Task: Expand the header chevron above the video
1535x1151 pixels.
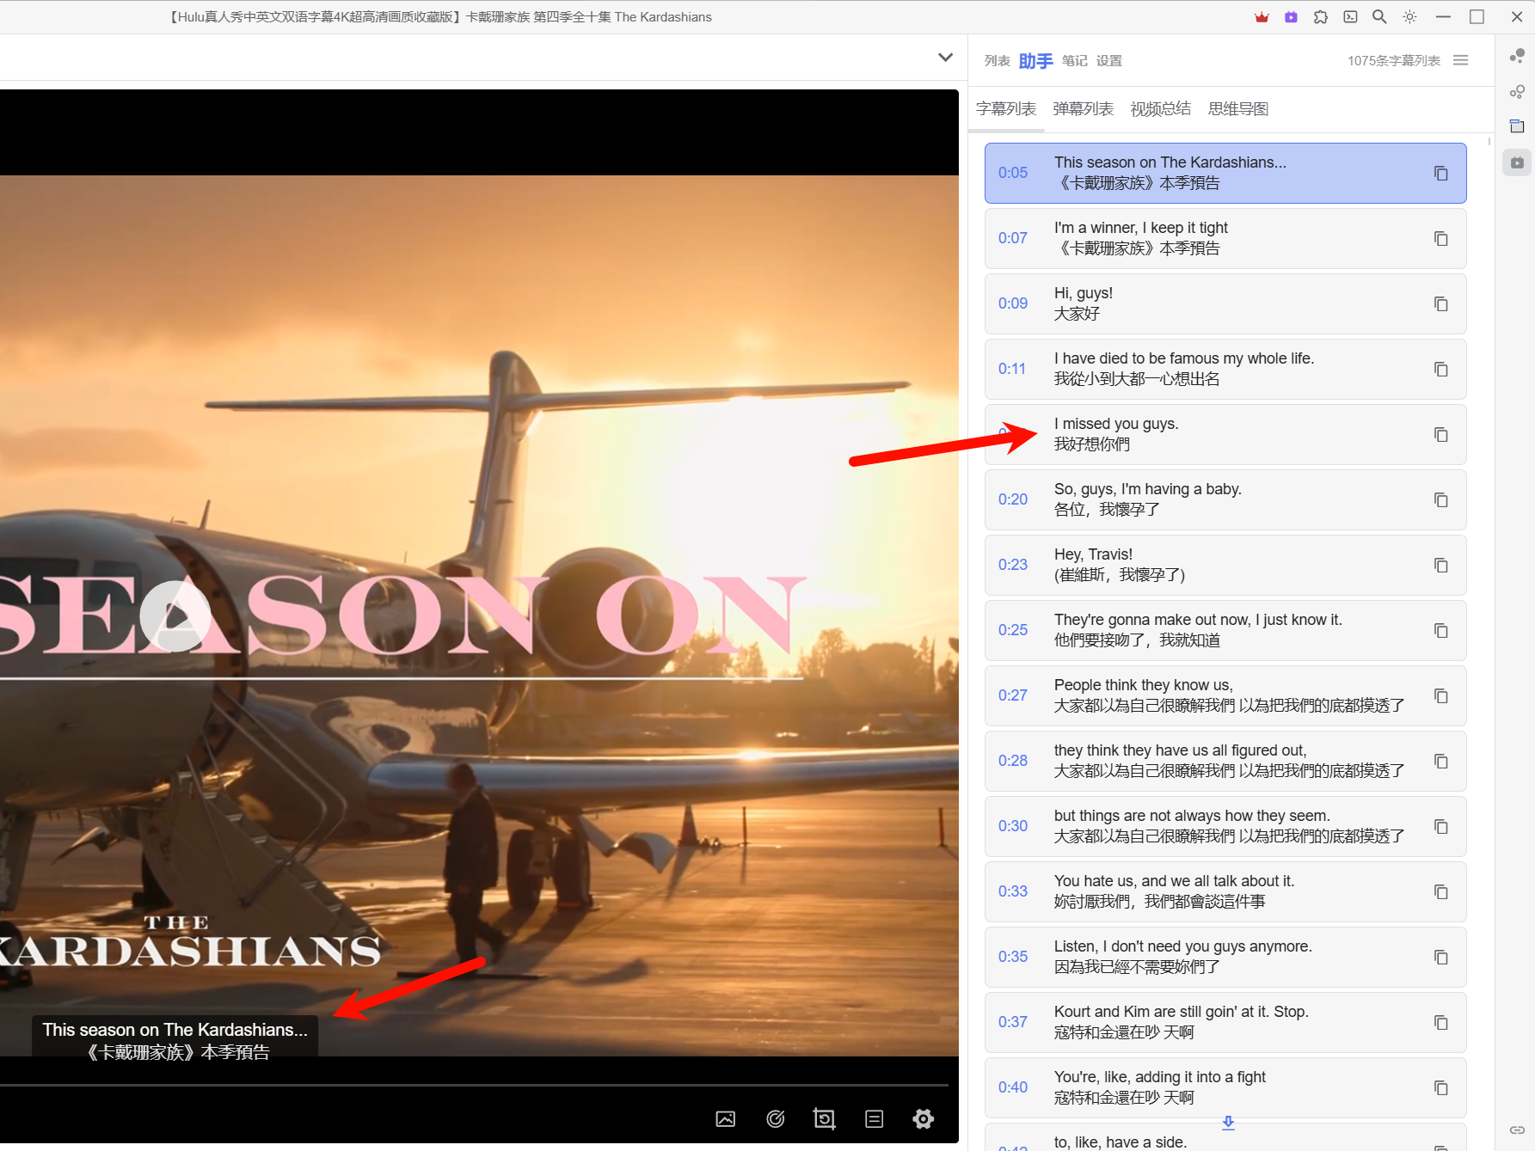Action: (x=945, y=58)
